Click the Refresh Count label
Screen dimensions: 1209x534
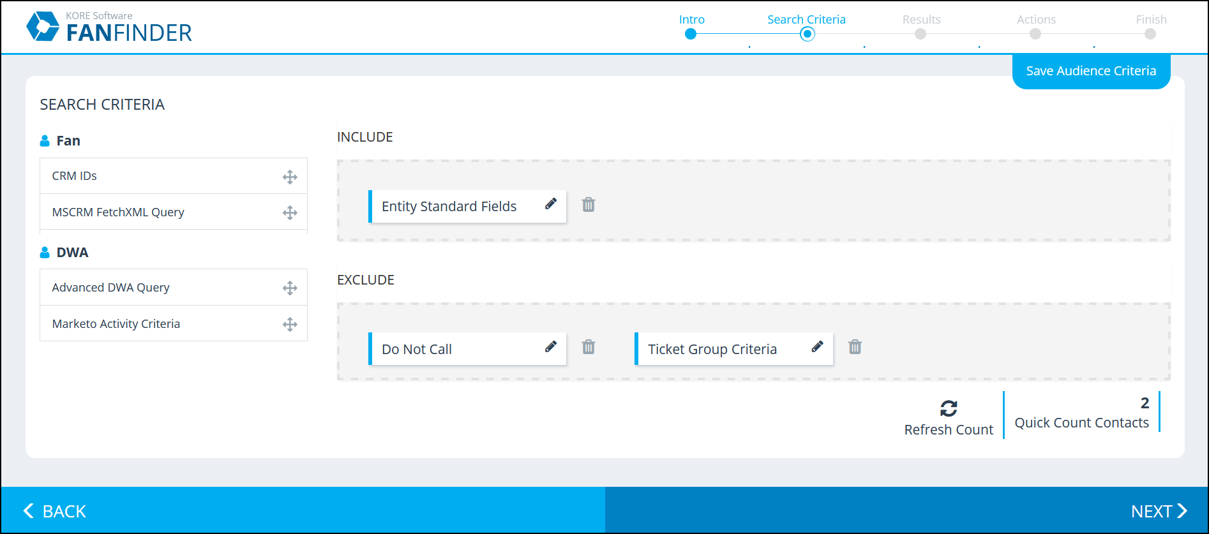coord(949,430)
